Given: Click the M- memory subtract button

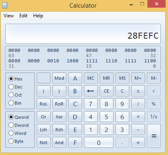Looking at the screenshot, I should click(x=154, y=78).
